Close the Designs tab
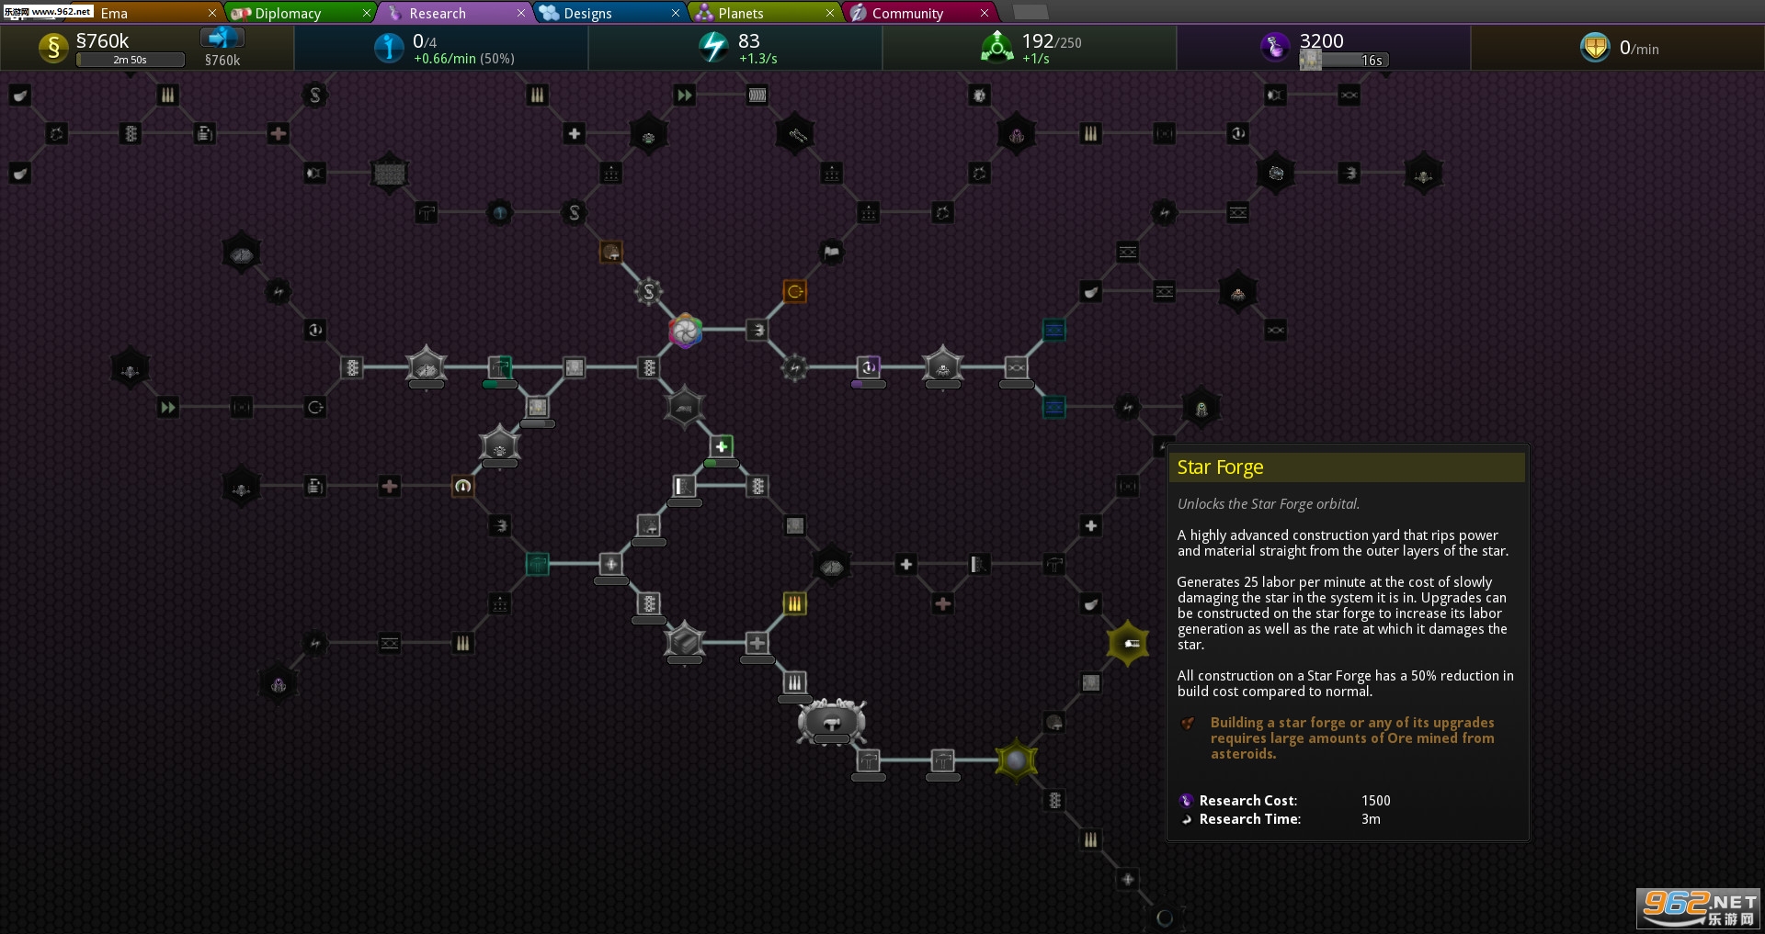Viewport: 1765px width, 934px height. pos(676,13)
